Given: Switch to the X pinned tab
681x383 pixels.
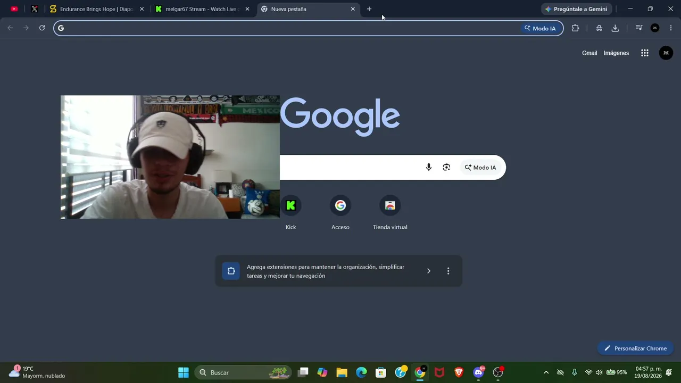Looking at the screenshot, I should (35, 9).
